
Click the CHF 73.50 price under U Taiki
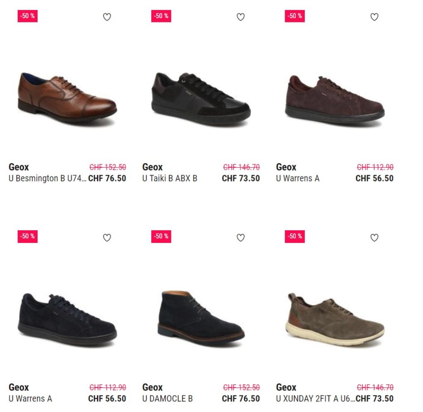tap(241, 179)
